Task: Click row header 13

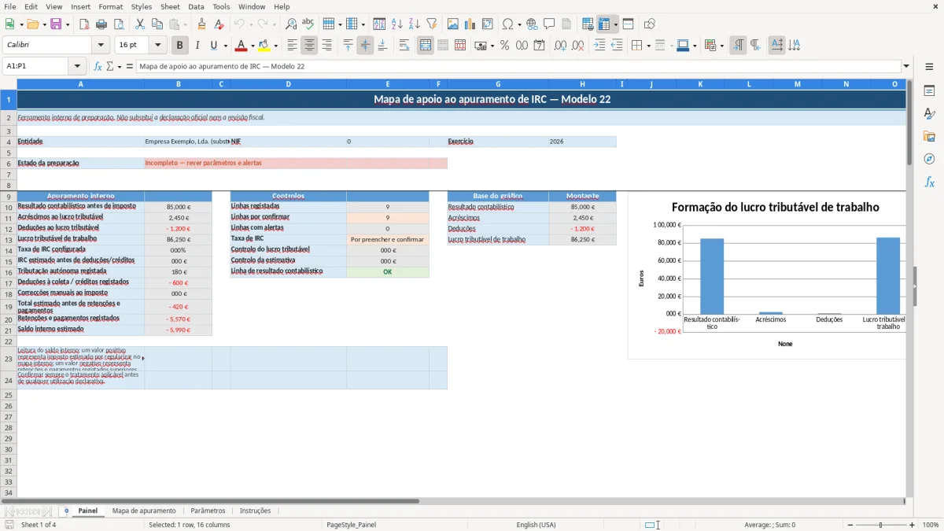Action: [x=8, y=239]
